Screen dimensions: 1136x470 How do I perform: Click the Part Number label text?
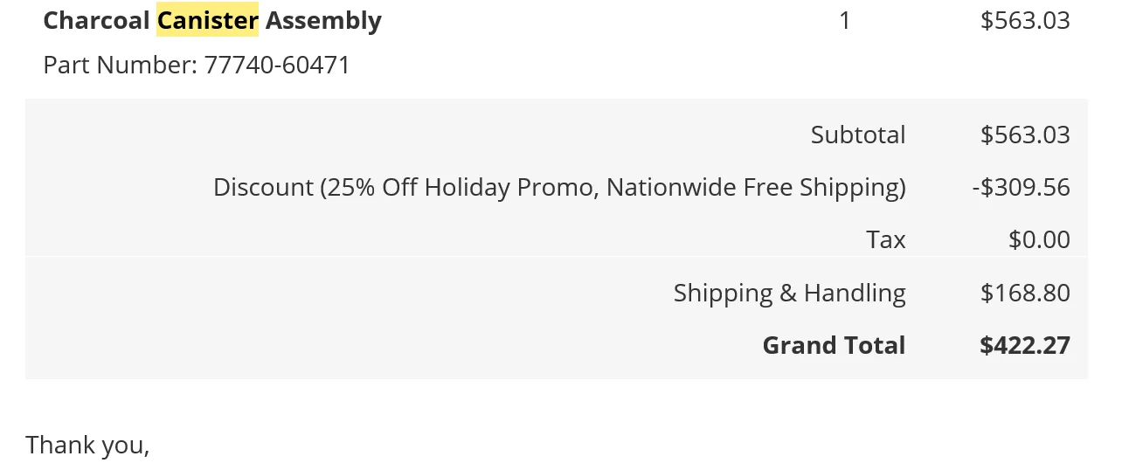(x=120, y=66)
